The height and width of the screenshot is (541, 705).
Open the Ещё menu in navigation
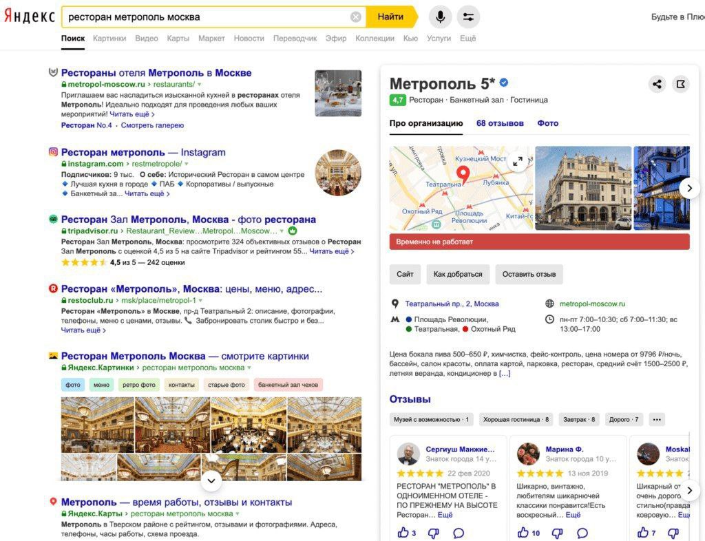tap(467, 39)
